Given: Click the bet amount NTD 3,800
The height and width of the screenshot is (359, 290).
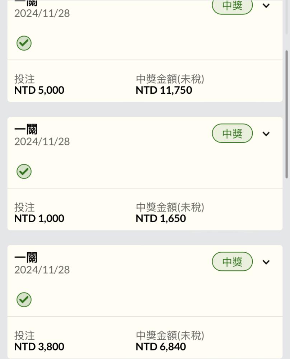Looking at the screenshot, I should 39,347.
